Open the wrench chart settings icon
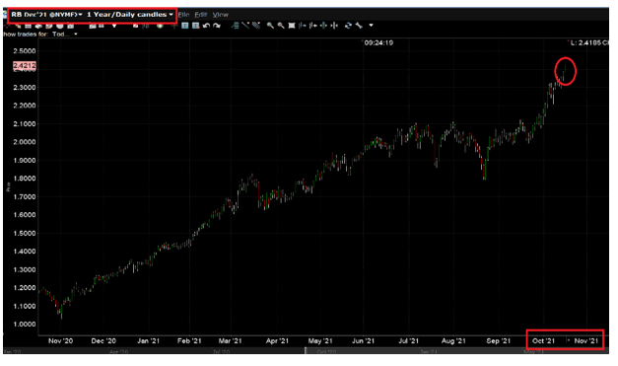Screen dimensions: 618x366 tap(359, 26)
